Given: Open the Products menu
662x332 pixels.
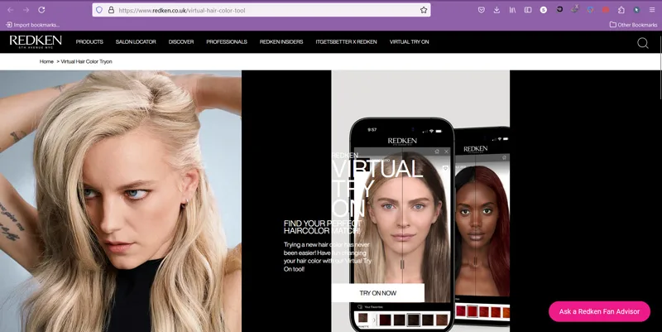Looking at the screenshot, I should pos(89,42).
